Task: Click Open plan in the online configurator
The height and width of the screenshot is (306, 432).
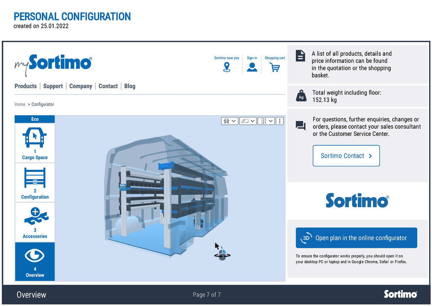Action: tap(356, 238)
